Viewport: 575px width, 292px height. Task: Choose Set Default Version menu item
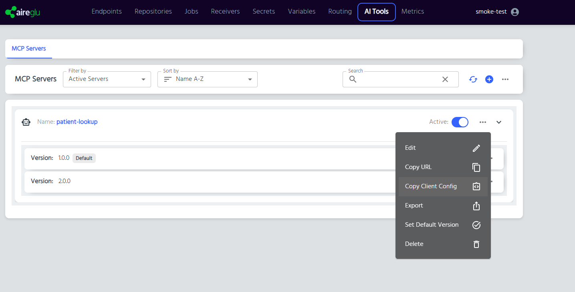point(443,225)
